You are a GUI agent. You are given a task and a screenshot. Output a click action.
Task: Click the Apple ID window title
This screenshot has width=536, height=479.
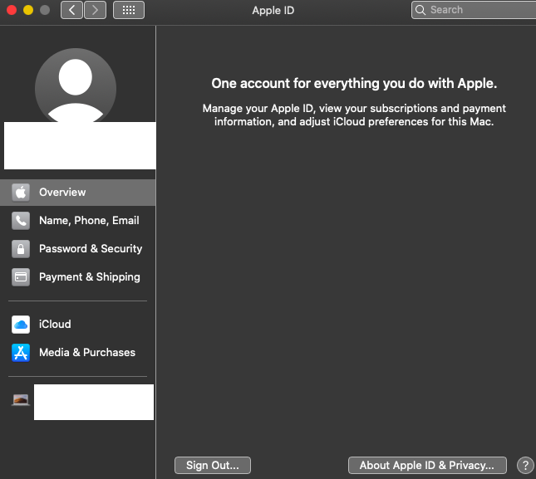tap(273, 11)
